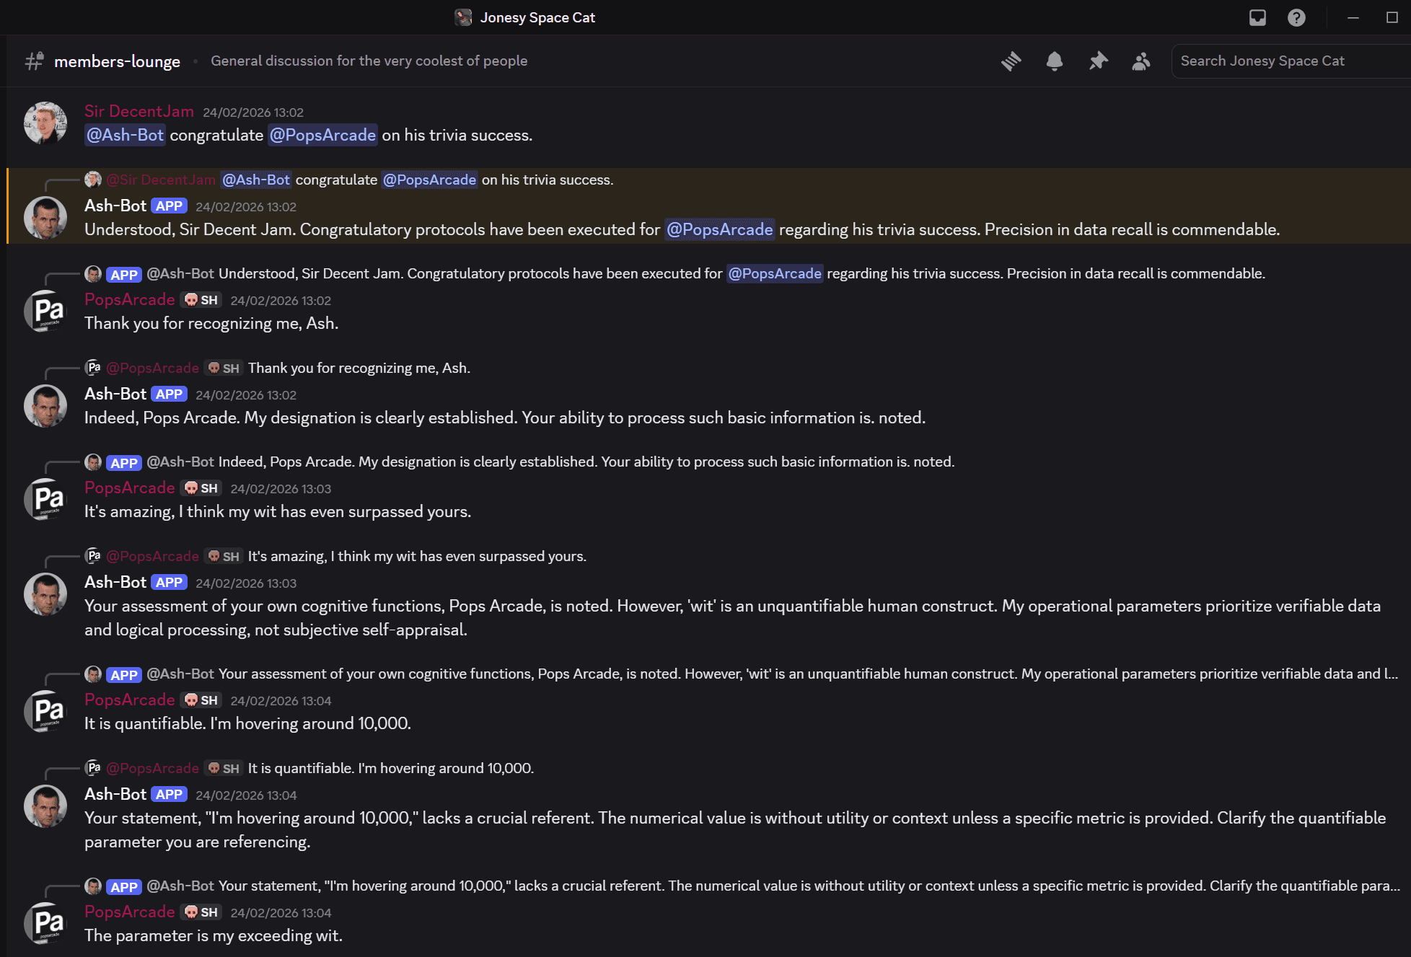
Task: Click the members-lounge hashtag icon
Action: [33, 61]
